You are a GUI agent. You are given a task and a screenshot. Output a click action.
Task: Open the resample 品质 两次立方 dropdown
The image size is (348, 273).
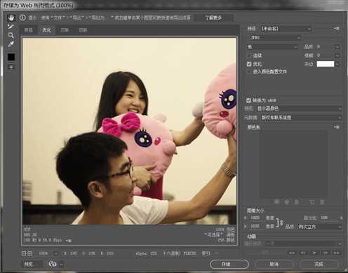pos(319,227)
